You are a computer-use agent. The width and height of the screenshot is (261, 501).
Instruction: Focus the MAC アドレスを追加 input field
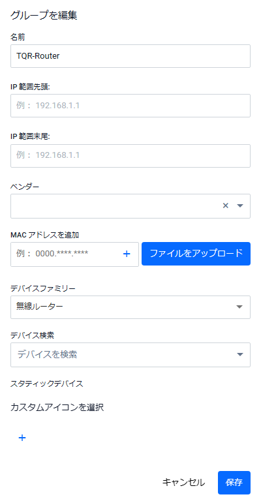tap(67, 254)
